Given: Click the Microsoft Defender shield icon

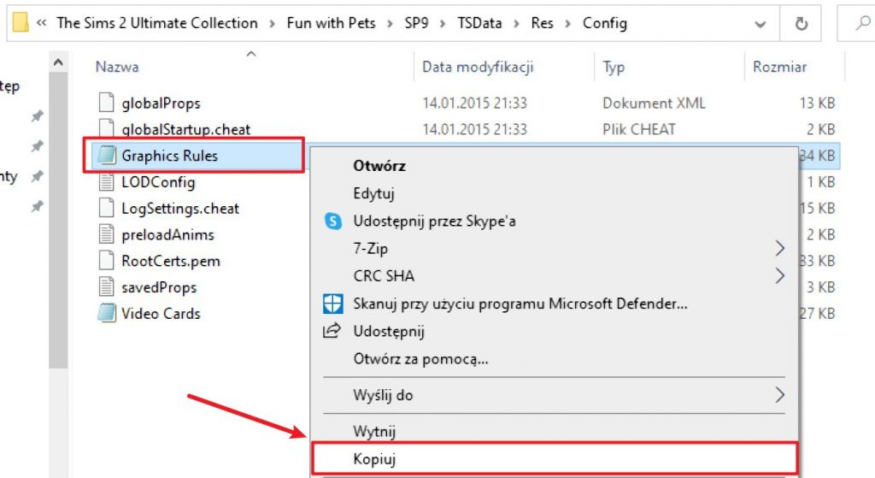Looking at the screenshot, I should [333, 304].
